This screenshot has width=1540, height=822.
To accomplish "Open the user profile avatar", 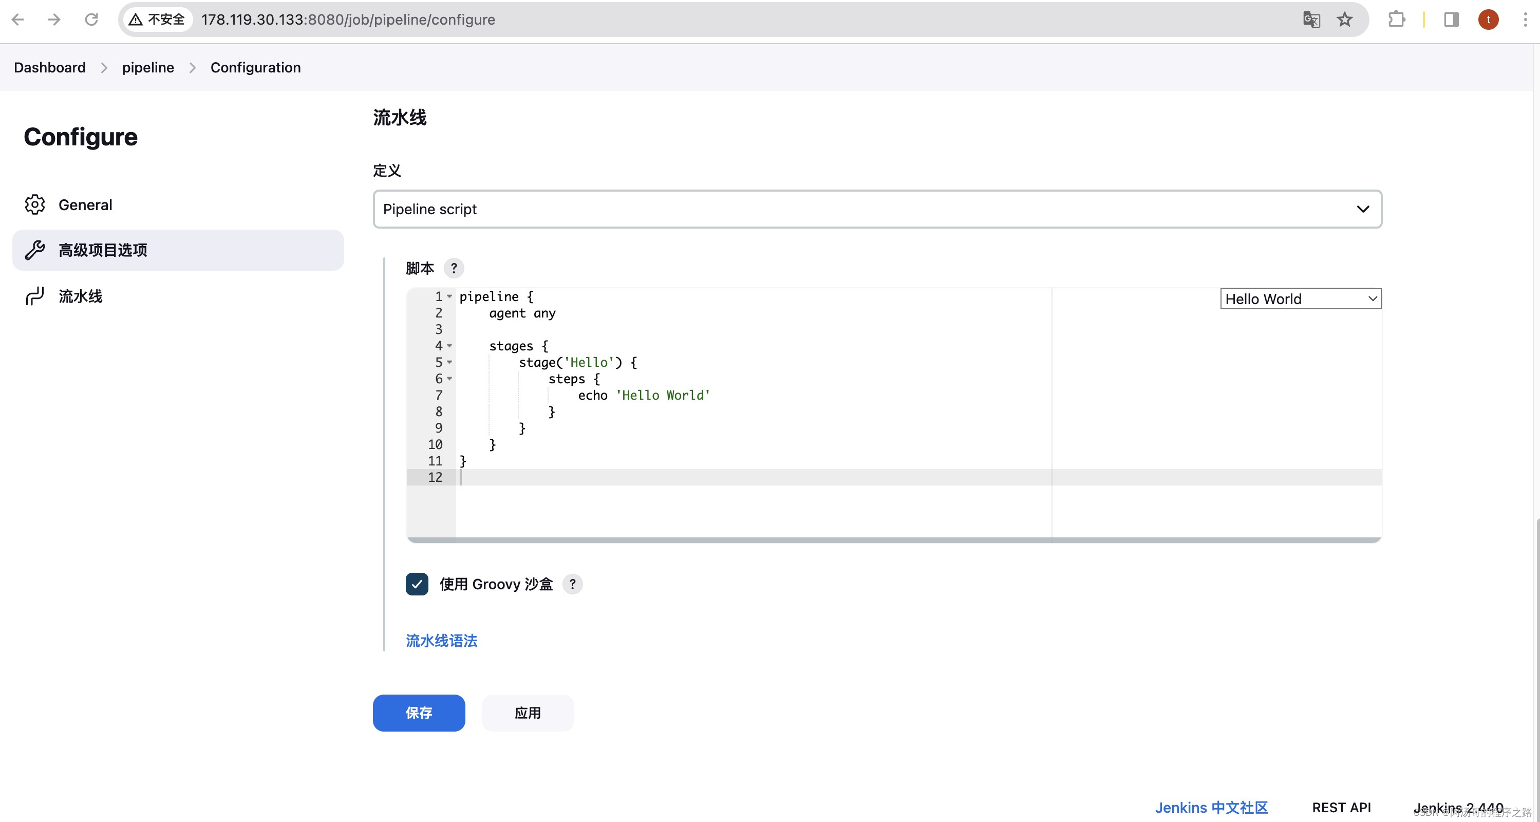I will [x=1488, y=20].
